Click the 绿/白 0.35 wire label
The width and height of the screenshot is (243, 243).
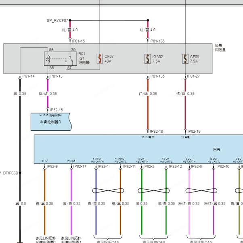pos(166,203)
